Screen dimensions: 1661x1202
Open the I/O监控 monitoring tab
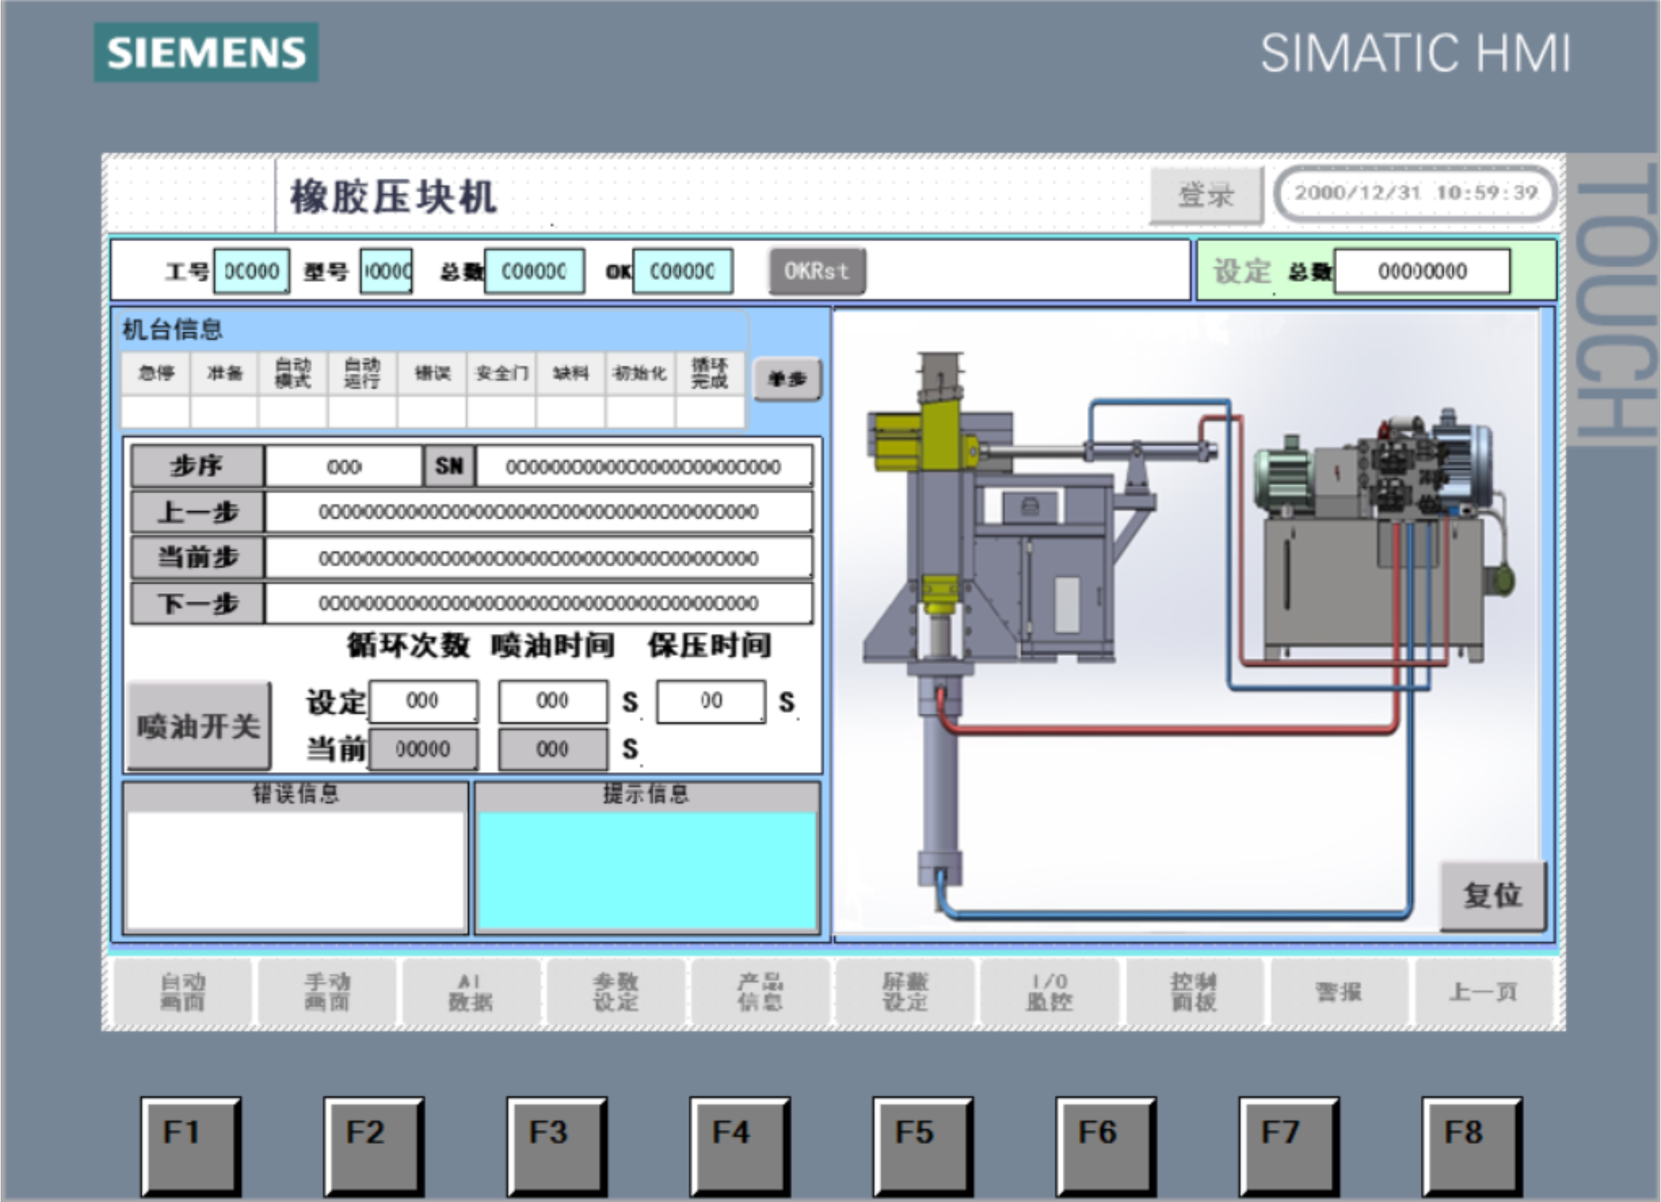click(x=1049, y=992)
